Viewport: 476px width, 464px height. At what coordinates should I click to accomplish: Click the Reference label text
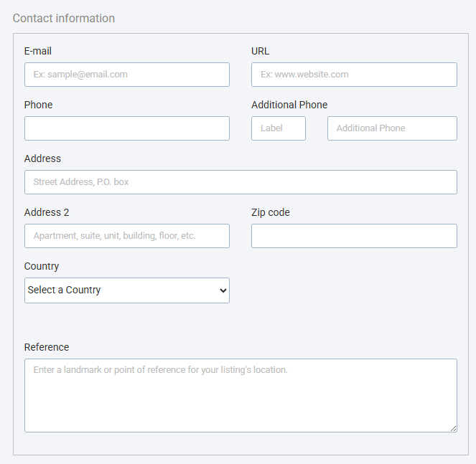(x=47, y=347)
